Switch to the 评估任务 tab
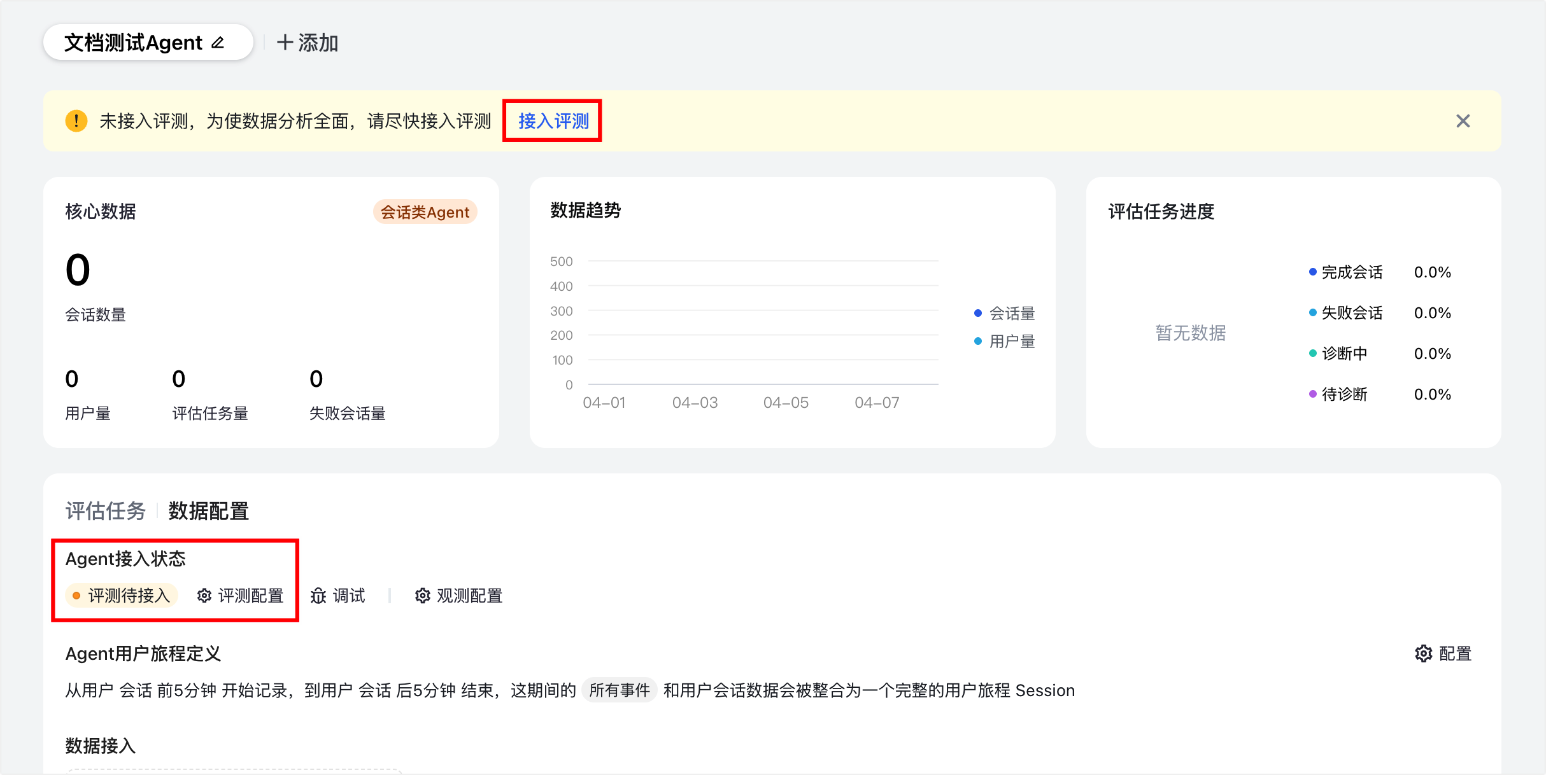 click(x=106, y=511)
